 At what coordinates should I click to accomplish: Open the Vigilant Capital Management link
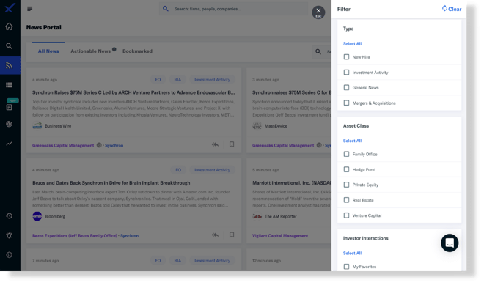click(280, 236)
